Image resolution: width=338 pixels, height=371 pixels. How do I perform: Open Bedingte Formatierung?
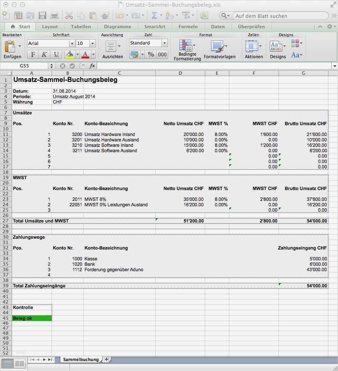pyautogui.click(x=186, y=45)
